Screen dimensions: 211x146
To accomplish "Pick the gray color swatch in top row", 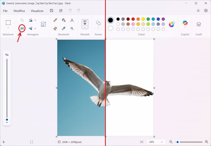I will [123, 19].
